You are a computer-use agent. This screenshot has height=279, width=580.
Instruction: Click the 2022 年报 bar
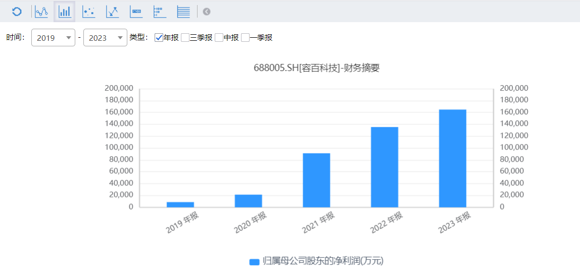[384, 167]
